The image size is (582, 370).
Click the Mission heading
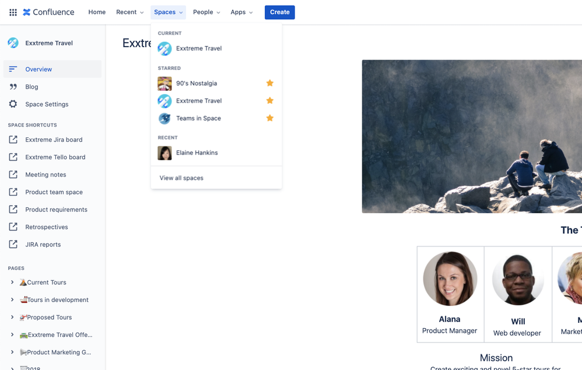pos(496,358)
